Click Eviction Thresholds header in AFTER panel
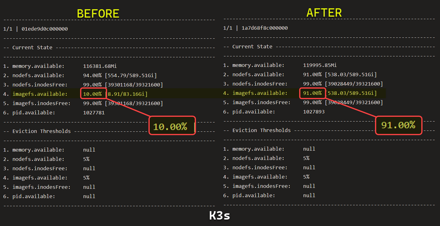Image resolution: width=440 pixels, height=226 pixels. [262, 130]
